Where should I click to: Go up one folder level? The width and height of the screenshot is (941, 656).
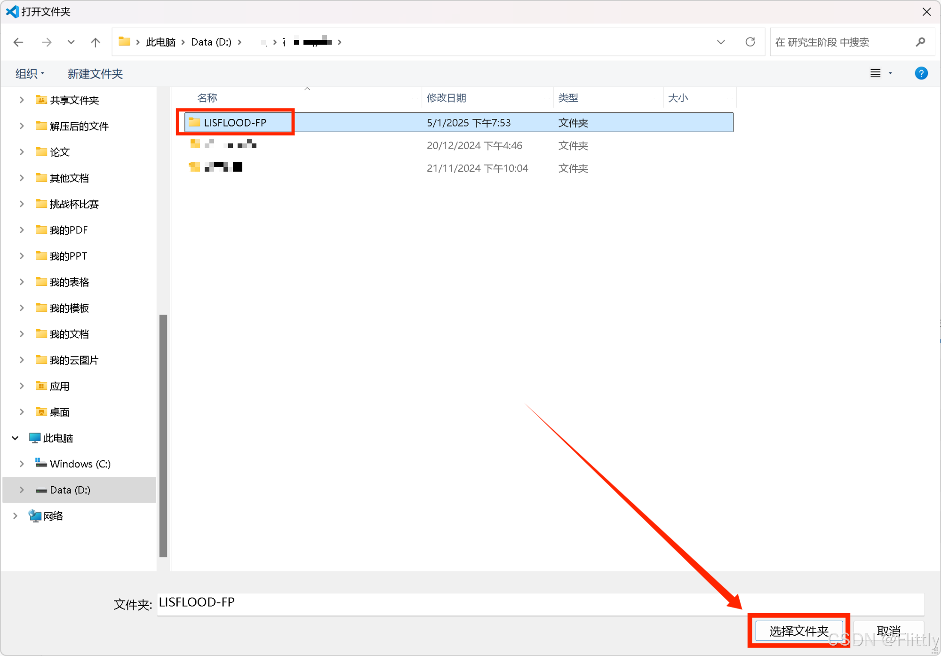tap(96, 42)
